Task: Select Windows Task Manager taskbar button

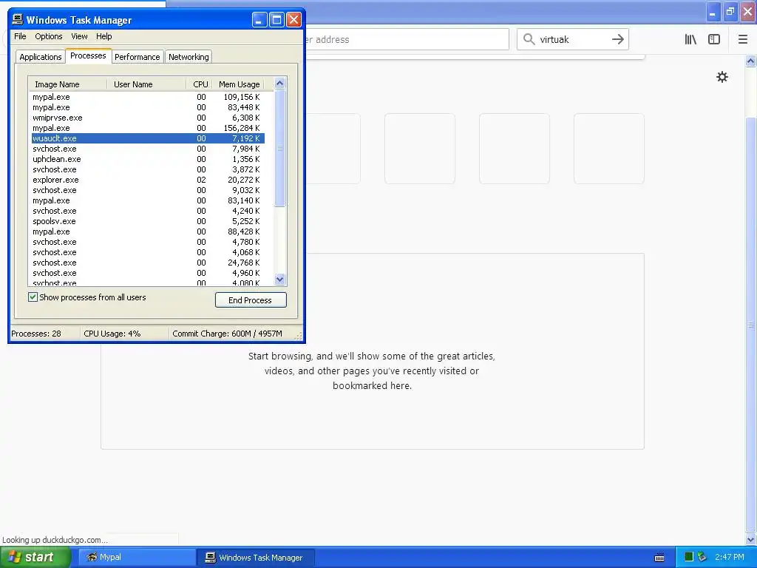Action: (x=256, y=558)
